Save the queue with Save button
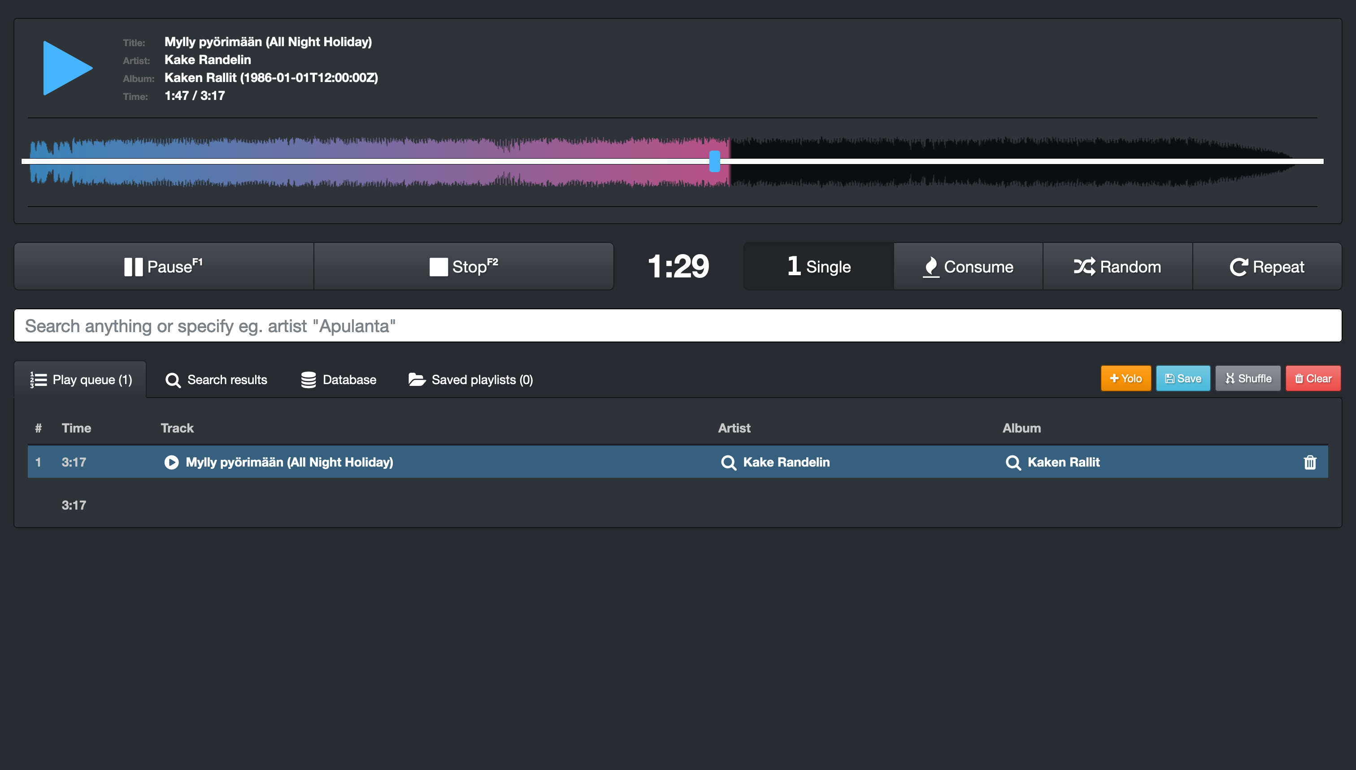Screen dimensions: 1356x770 point(1182,379)
